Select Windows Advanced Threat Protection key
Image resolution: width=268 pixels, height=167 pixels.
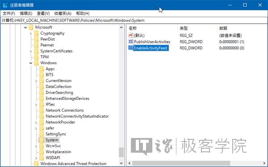point(73,163)
